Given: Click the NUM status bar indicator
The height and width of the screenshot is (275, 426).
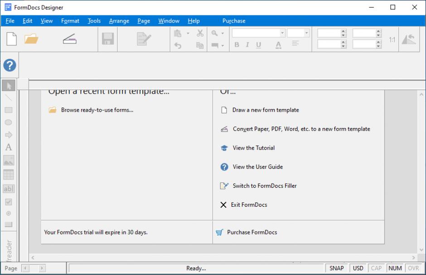Looking at the screenshot, I should 395,268.
